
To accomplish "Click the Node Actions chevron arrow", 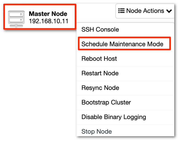I will point(169,11).
